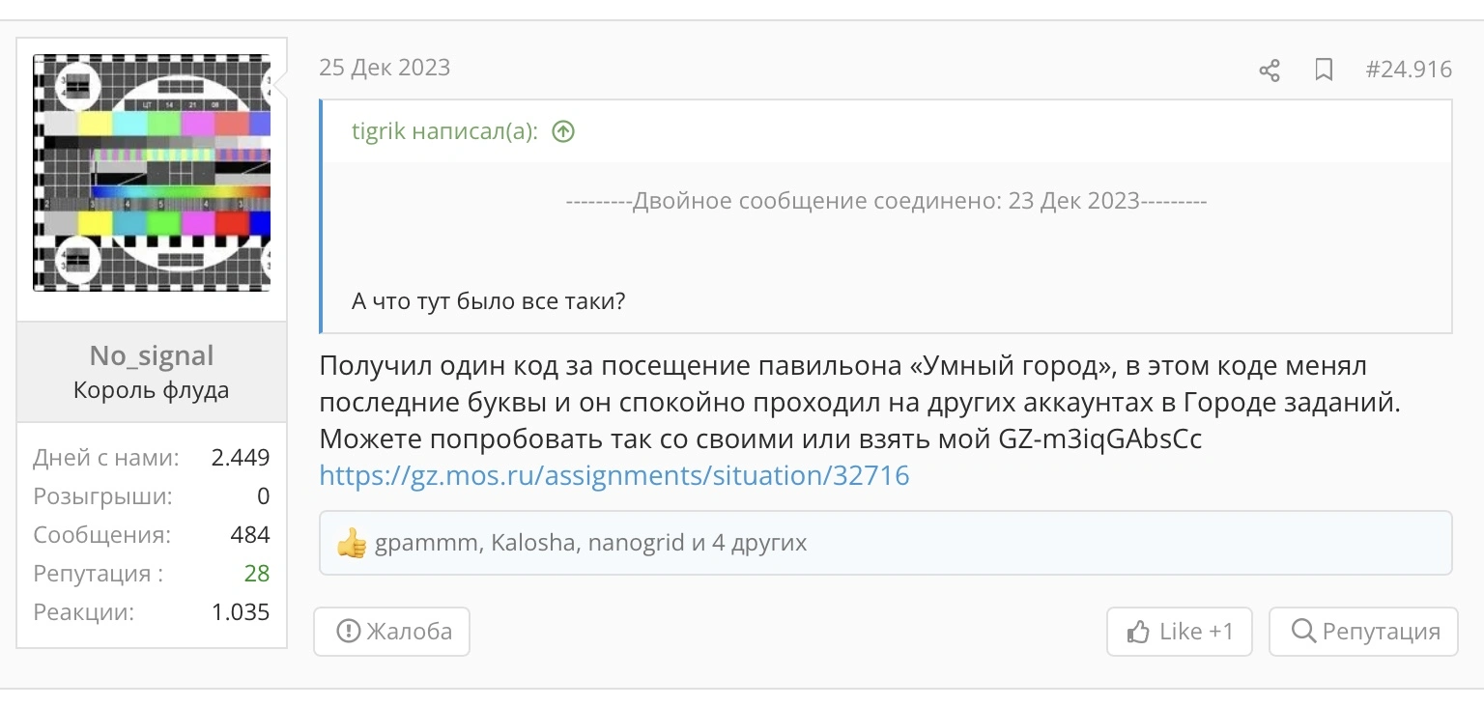Open the profile of reactor gpammm
The image size is (1484, 707).
(x=426, y=543)
